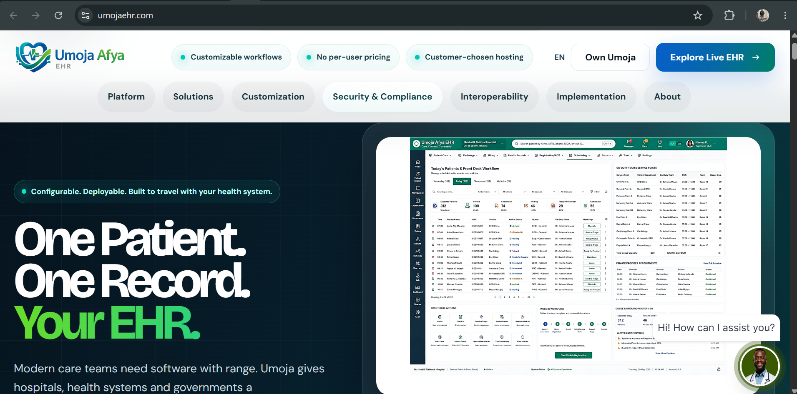Click the 'One Patient.' headline text

130,239
